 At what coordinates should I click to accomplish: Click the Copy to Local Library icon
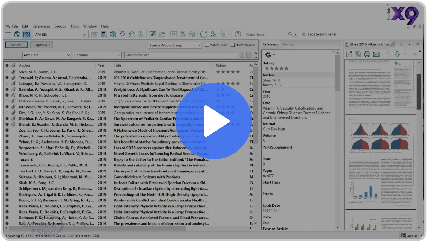pos(95,34)
